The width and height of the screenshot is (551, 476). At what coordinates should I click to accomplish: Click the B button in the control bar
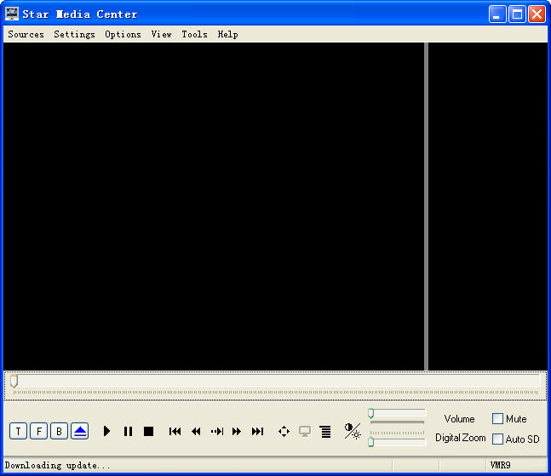59,431
